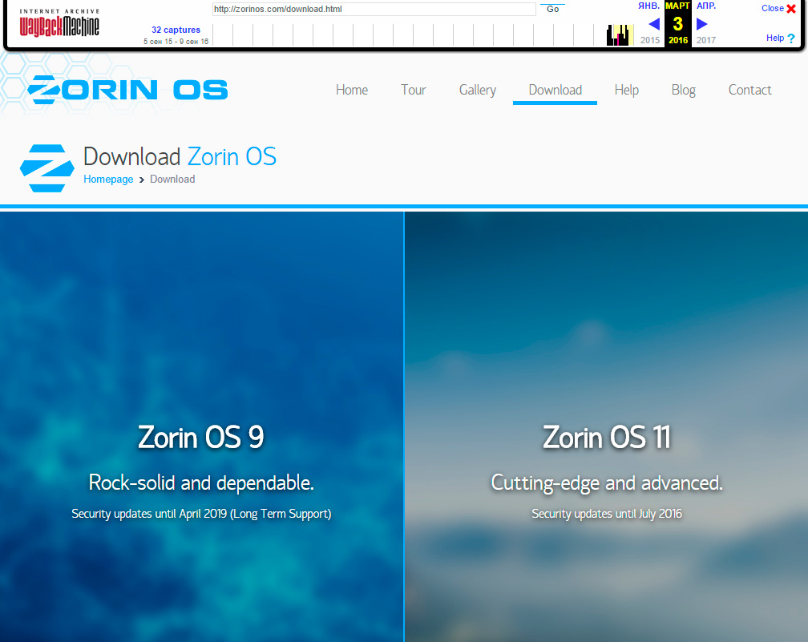The image size is (808, 642).
Task: Click the Zorin OS header logo
Action: (127, 90)
